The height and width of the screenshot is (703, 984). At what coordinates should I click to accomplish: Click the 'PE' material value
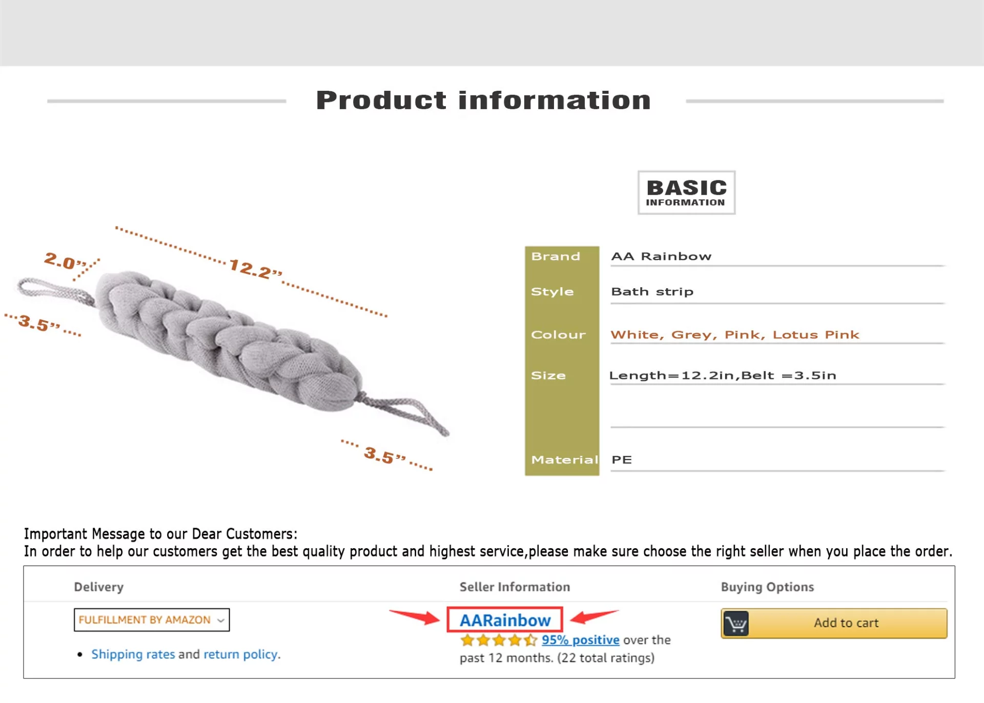[622, 460]
